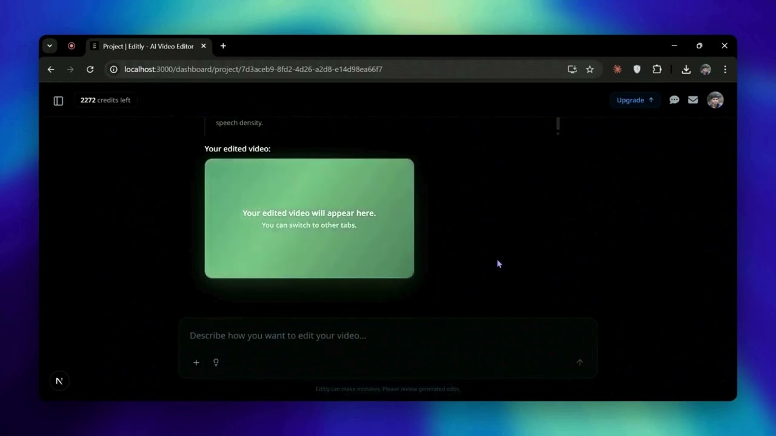Select the 'Project | Editly' browser tab
Image resolution: width=776 pixels, height=436 pixels.
[x=149, y=46]
